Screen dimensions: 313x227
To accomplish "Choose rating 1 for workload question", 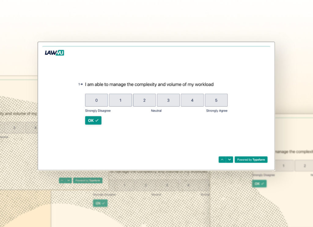I will click(x=120, y=100).
